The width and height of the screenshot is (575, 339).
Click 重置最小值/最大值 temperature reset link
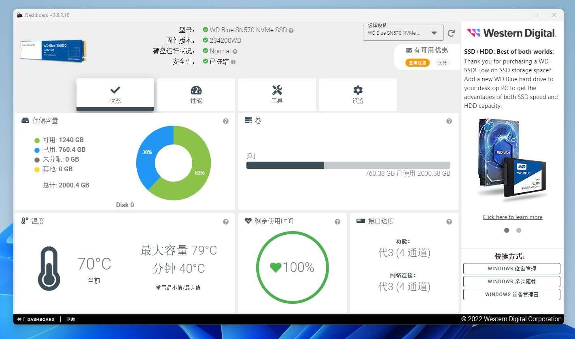click(178, 288)
